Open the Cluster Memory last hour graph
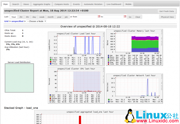This screenshot has width=180, height=124. (x=135, y=47)
